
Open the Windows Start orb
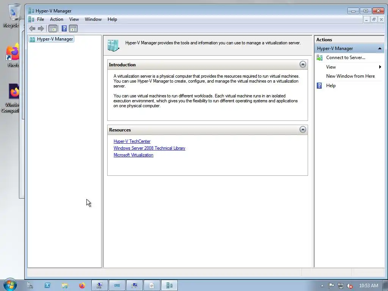click(x=10, y=285)
